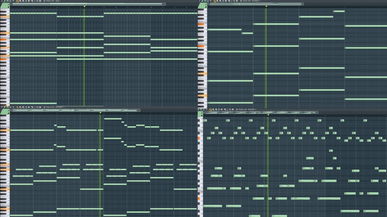Toggle playback speaker in bottom-left Kontakt 7
This screenshot has height=217, width=387.
(40, 107)
